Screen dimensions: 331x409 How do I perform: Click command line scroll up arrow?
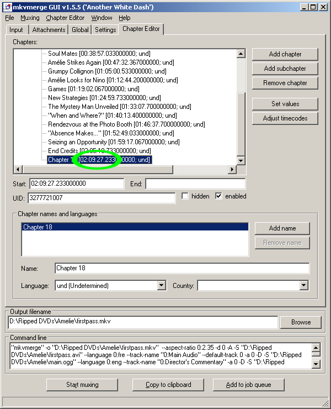[x=316, y=348]
